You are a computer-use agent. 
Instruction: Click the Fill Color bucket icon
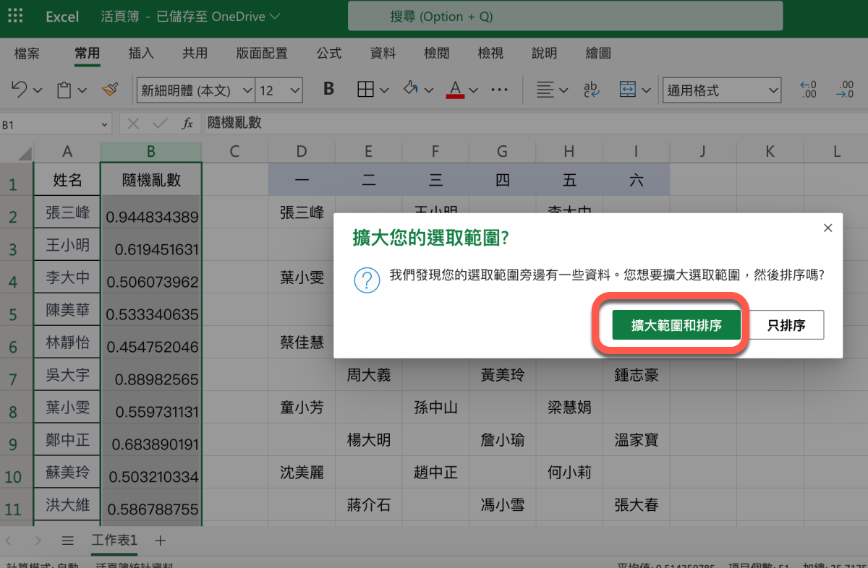coord(411,90)
